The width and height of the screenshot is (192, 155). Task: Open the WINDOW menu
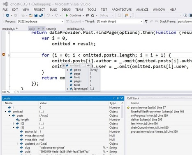coord(159,9)
